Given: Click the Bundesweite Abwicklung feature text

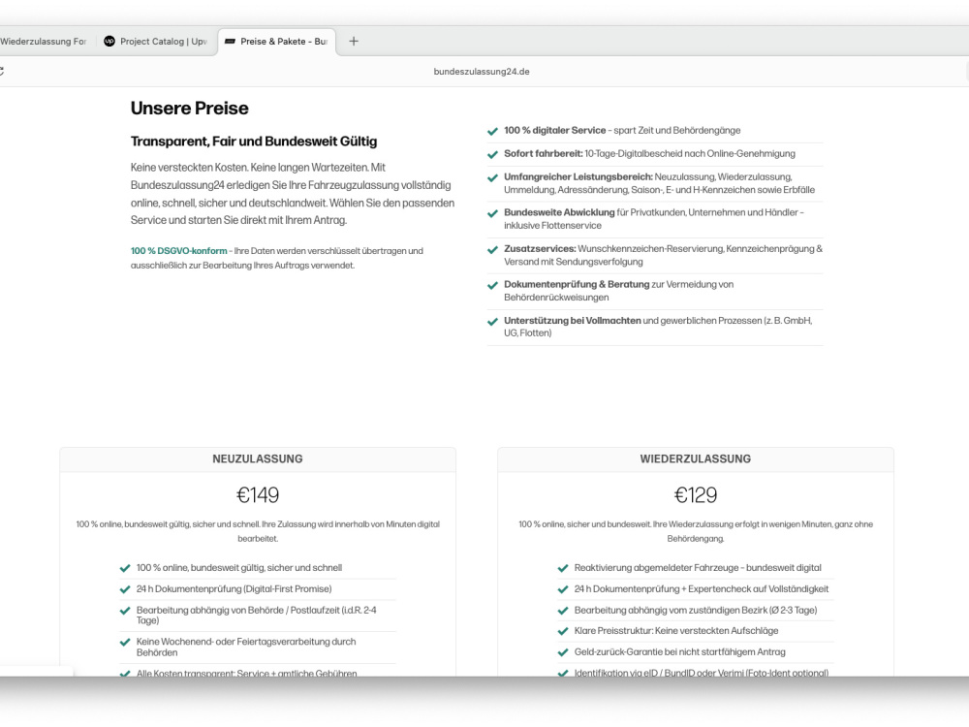Looking at the screenshot, I should pos(654,219).
